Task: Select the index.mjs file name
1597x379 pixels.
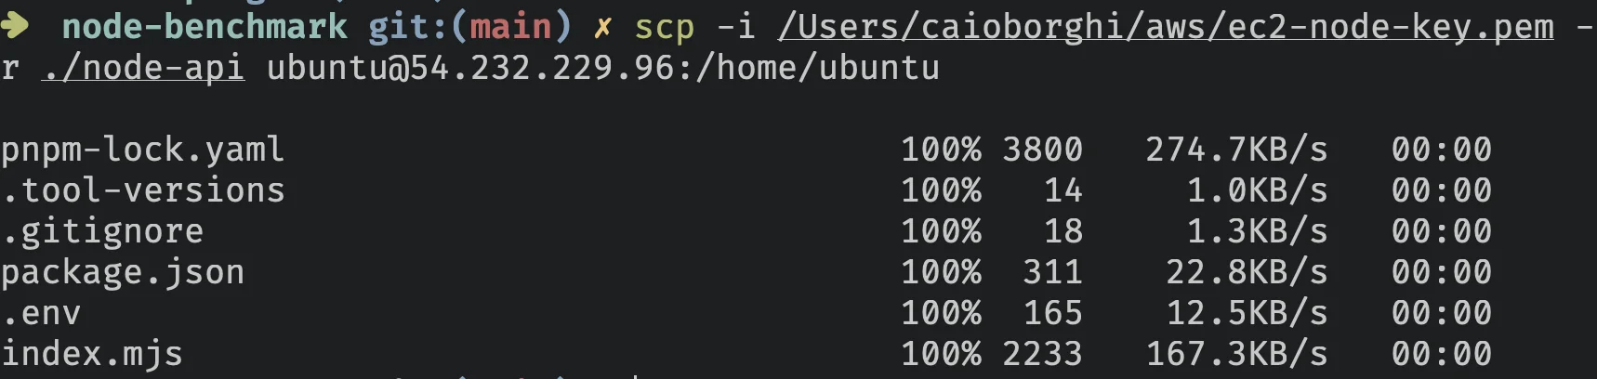Action: point(92,354)
